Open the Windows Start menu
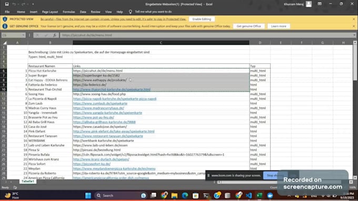 pyautogui.click(x=88, y=196)
